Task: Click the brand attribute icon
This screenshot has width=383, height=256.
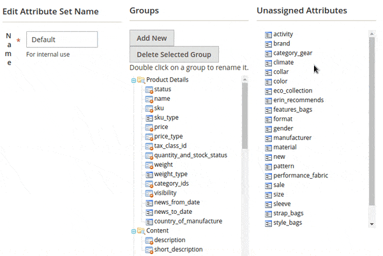Action: 268,44
